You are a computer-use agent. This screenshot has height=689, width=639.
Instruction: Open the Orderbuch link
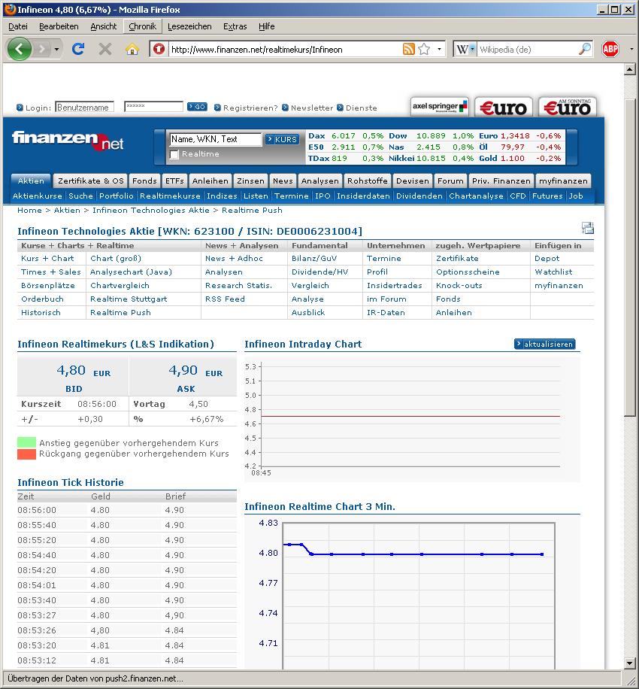42,299
